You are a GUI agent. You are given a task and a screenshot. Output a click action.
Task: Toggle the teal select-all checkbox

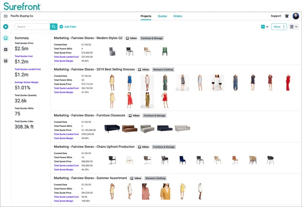point(263,27)
